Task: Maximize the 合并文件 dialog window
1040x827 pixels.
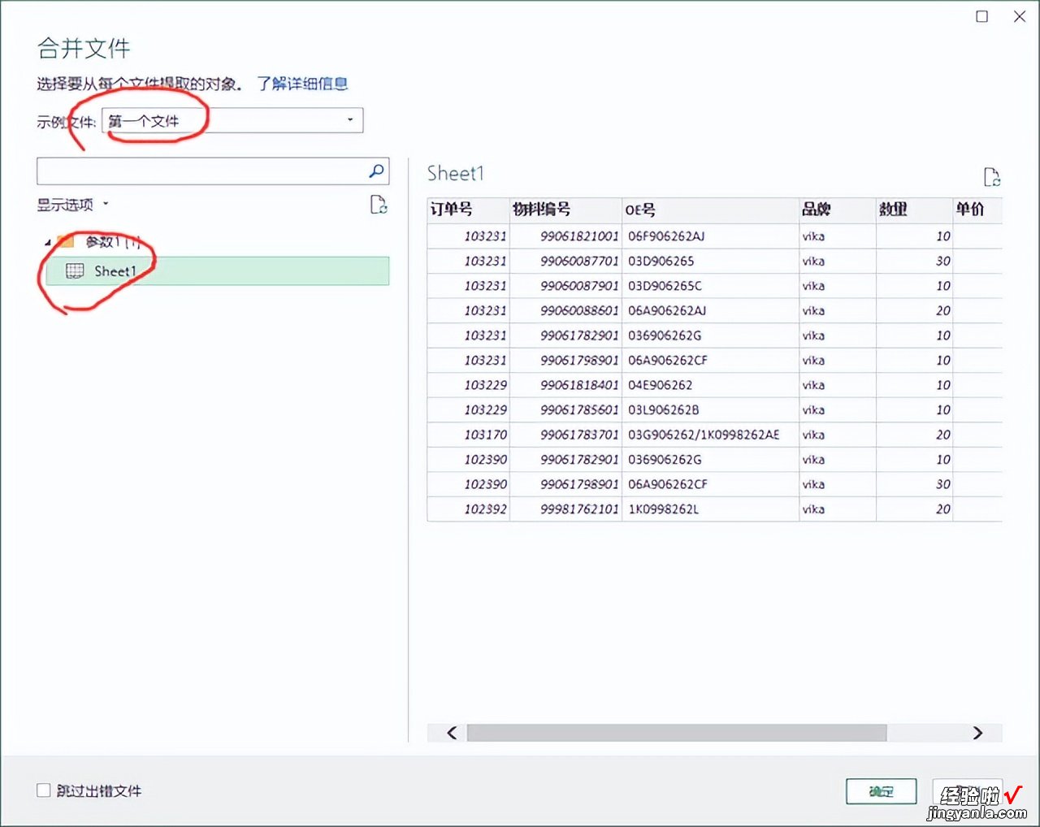Action: (981, 16)
